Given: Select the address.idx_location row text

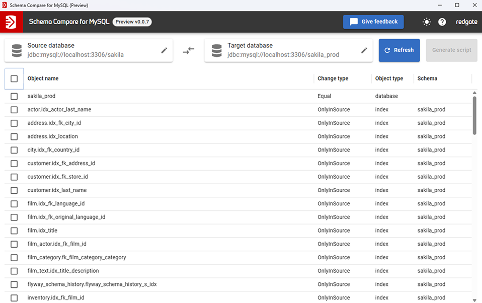Looking at the screenshot, I should click(x=52, y=136).
